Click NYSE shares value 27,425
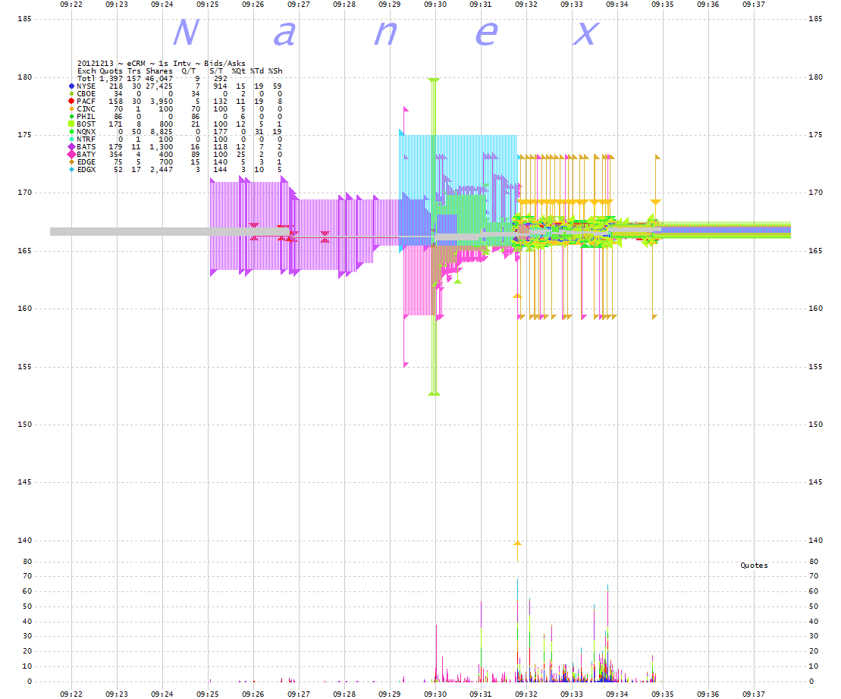This screenshot has width=841, height=699. [159, 86]
